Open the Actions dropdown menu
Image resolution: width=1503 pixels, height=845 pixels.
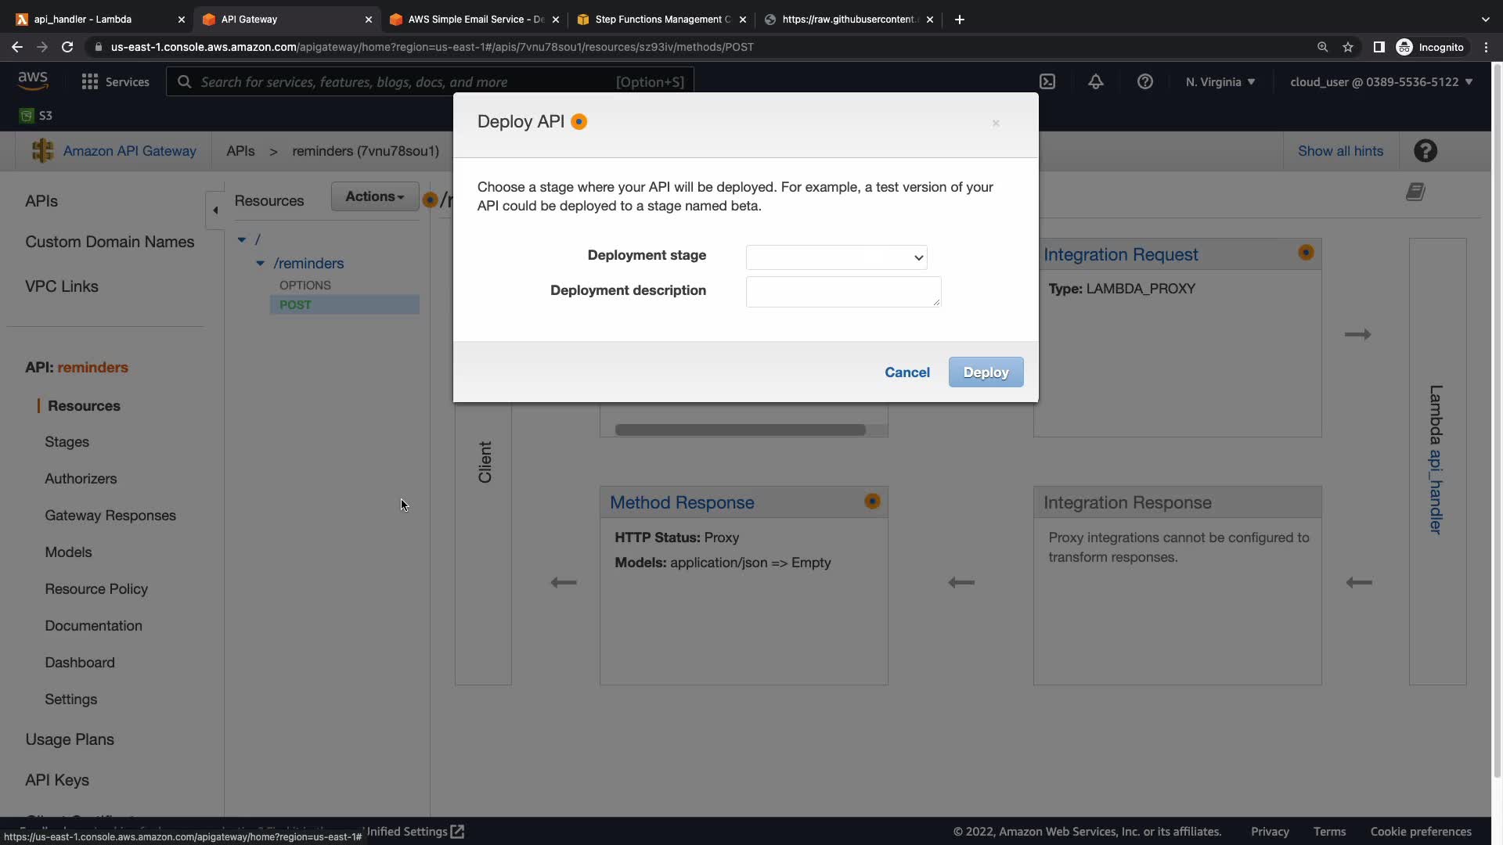coord(374,196)
